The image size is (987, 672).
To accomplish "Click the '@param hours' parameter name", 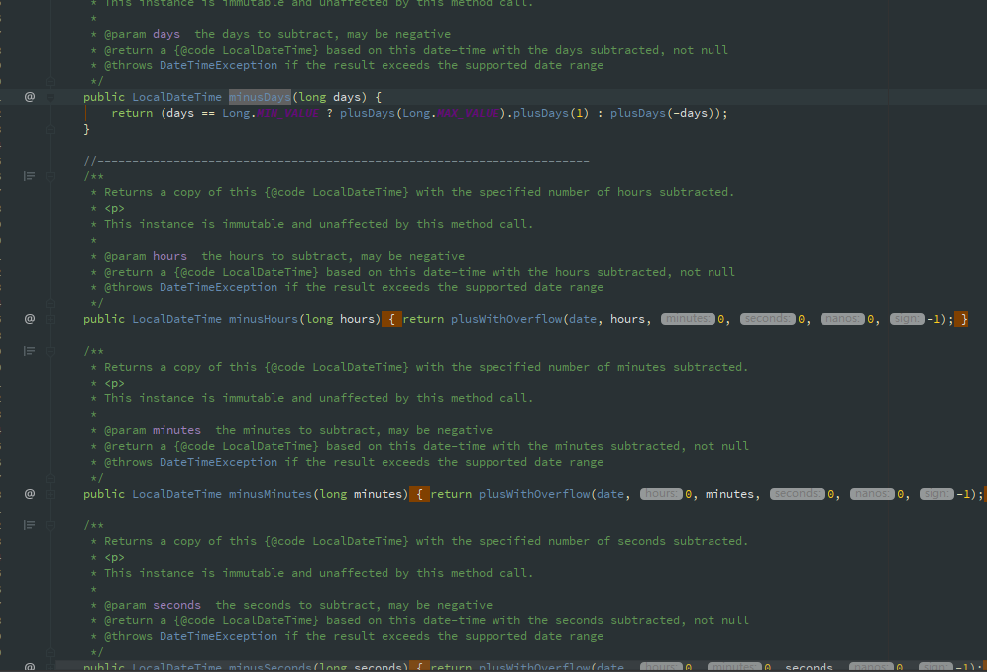I will [170, 256].
